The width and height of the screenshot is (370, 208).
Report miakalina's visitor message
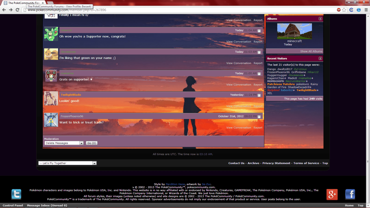(258, 85)
